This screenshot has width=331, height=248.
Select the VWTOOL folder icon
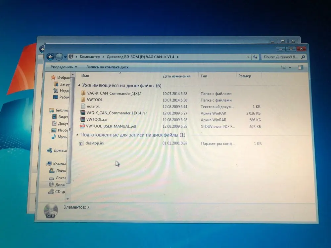click(x=83, y=100)
